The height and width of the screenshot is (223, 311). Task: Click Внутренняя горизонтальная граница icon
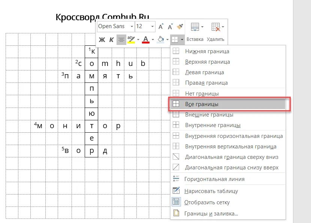[x=176, y=136]
